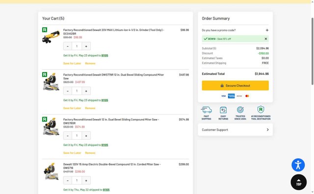Open the DWS780R miter saw thumbnail

point(51,126)
